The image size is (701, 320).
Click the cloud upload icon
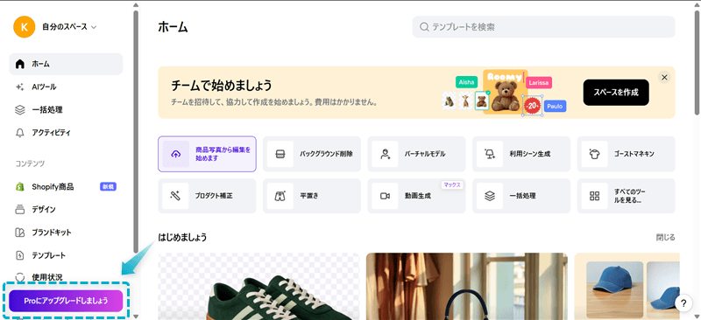tap(176, 154)
